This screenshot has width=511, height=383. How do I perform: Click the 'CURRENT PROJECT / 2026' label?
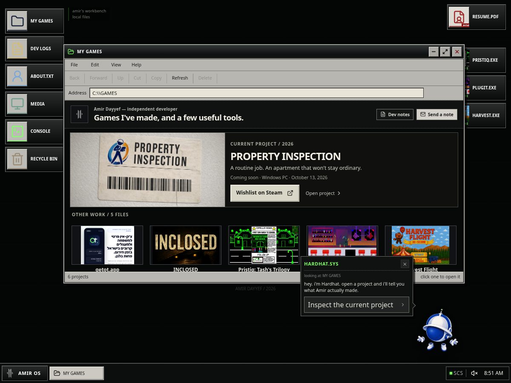(x=262, y=144)
